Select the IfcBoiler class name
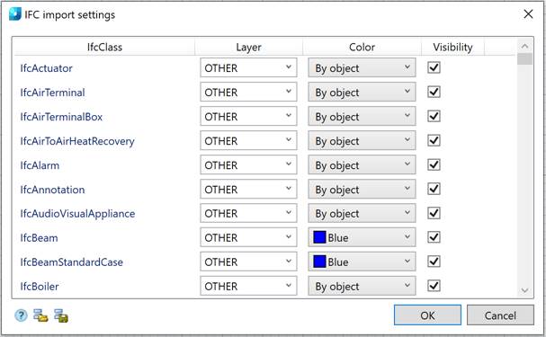Screen dimensions: 546x337 click(x=40, y=286)
